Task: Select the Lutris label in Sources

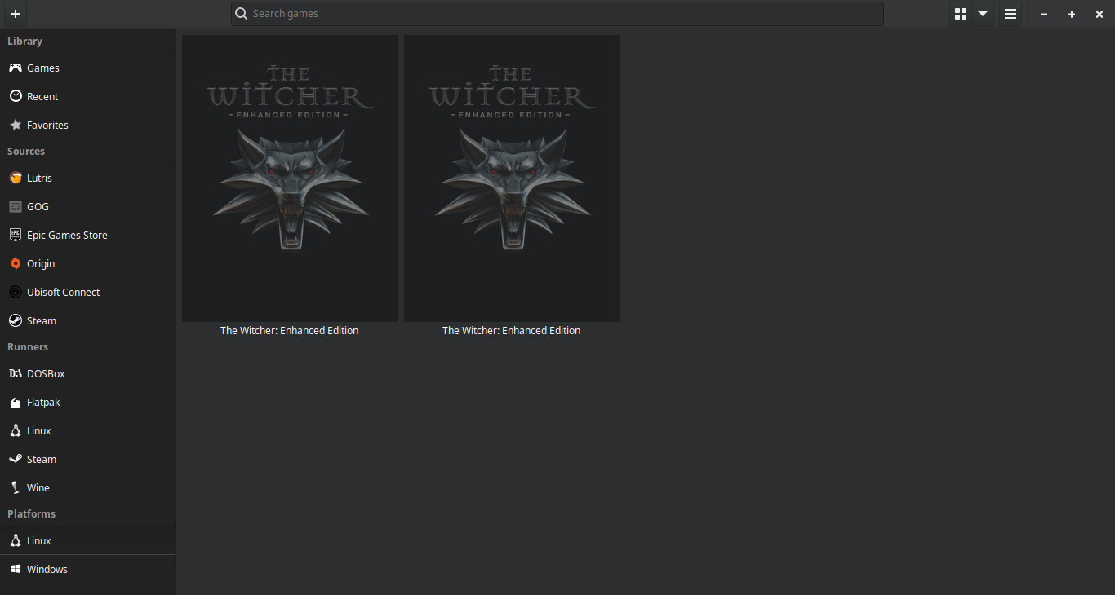Action: pos(39,178)
